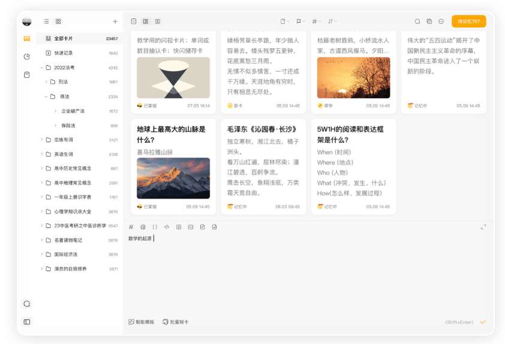
Task: Expand the 企业破产法 item
Action: tap(55, 111)
